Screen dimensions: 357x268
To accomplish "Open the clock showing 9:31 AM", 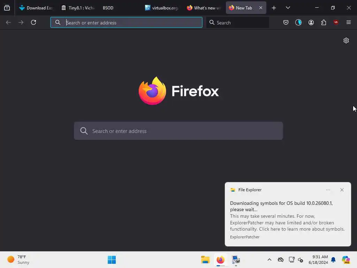I will click(318, 260).
